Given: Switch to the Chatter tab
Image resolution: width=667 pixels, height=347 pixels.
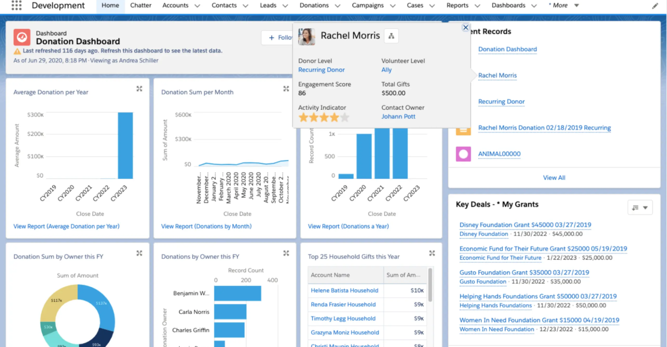Looking at the screenshot, I should (x=140, y=5).
